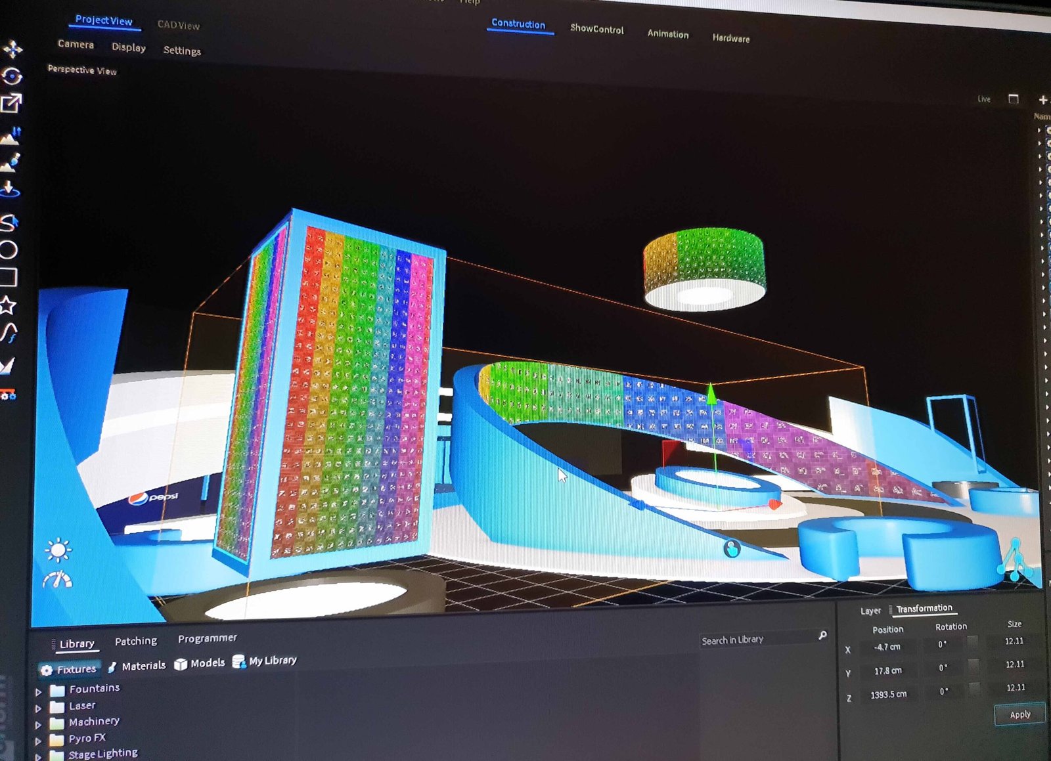
Task: Toggle the Live mode indicator
Action: (x=983, y=99)
